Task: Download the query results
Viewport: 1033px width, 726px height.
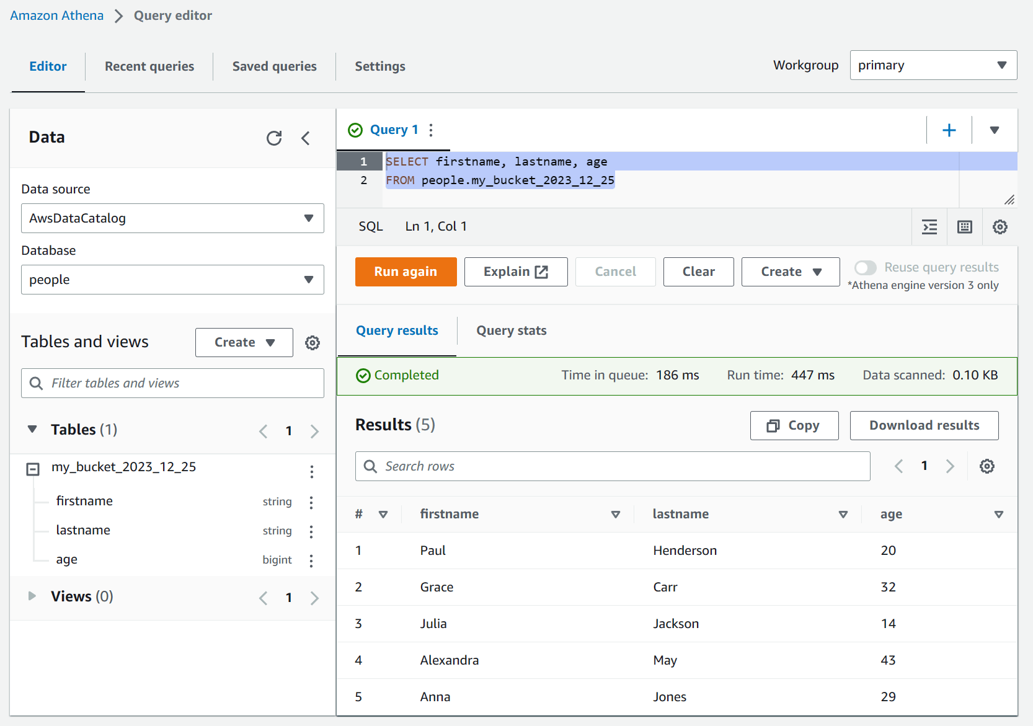Action: [x=923, y=425]
